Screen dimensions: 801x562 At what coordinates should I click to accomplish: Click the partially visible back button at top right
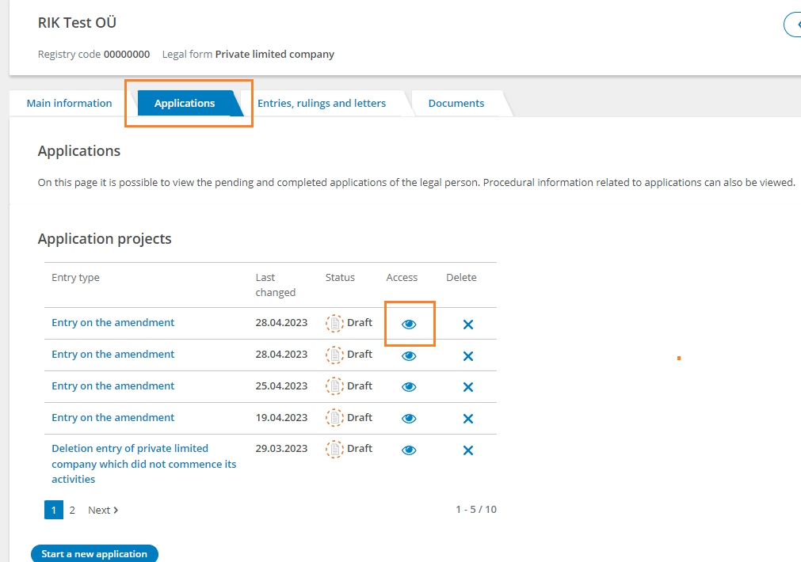click(793, 25)
